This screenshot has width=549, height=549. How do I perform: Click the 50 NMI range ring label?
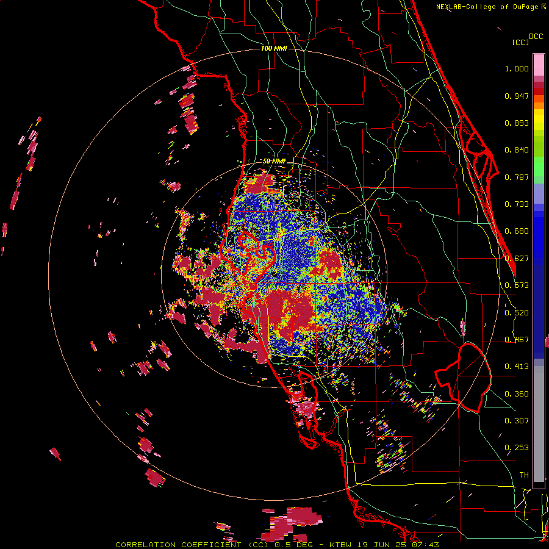pyautogui.click(x=274, y=161)
